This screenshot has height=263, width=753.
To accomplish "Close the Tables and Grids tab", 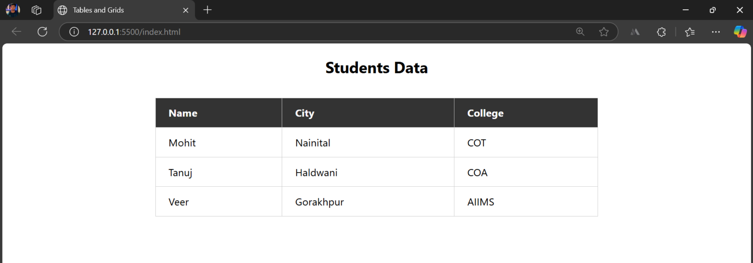I will [x=186, y=10].
